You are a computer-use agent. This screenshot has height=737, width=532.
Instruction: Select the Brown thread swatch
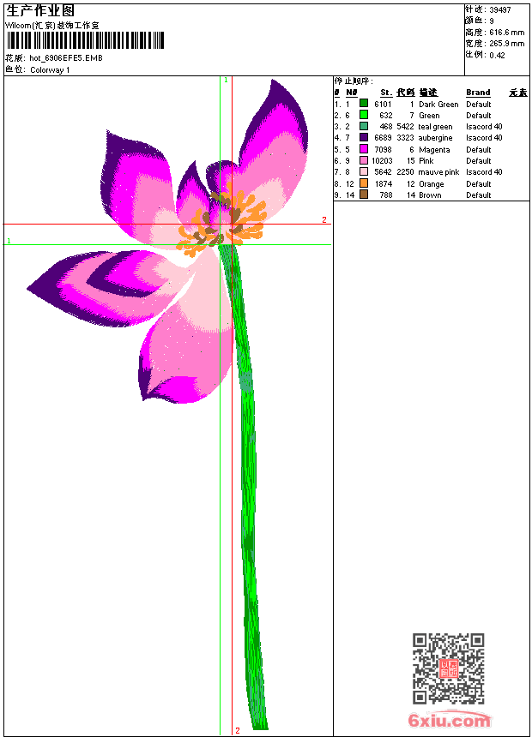(364, 195)
